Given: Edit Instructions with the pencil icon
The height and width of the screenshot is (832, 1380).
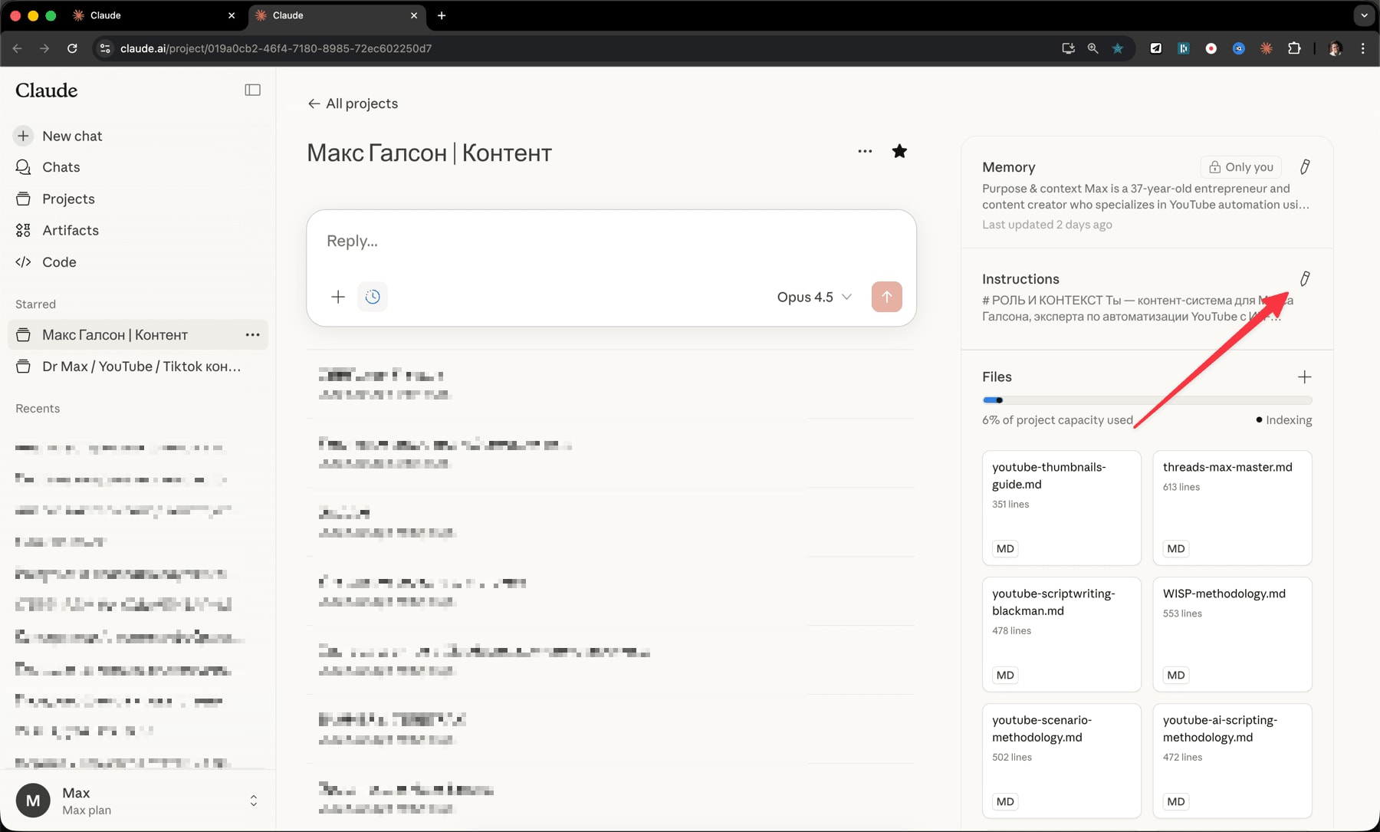Looking at the screenshot, I should tap(1305, 278).
